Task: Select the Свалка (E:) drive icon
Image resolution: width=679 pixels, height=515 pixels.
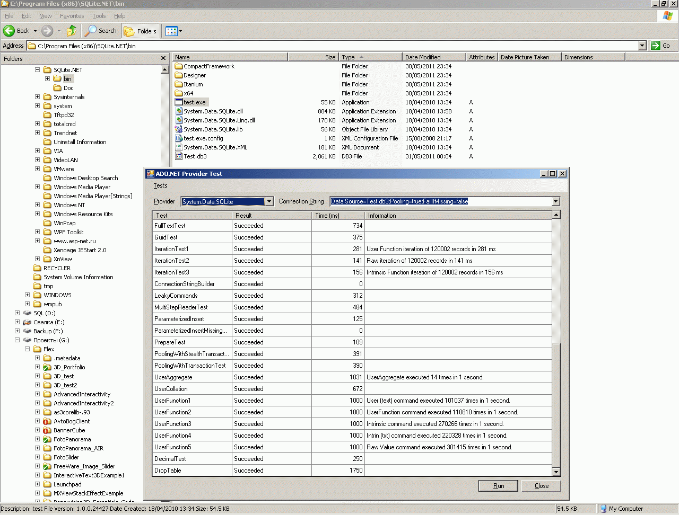Action: [x=27, y=322]
